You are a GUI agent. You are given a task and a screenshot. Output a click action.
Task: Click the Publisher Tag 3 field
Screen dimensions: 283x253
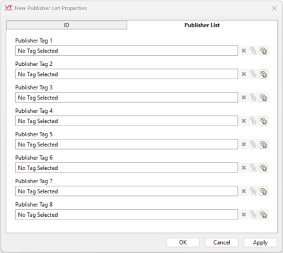pos(127,98)
